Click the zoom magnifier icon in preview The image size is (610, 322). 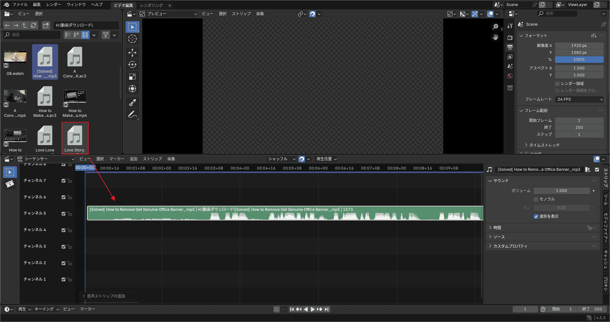pyautogui.click(x=495, y=27)
